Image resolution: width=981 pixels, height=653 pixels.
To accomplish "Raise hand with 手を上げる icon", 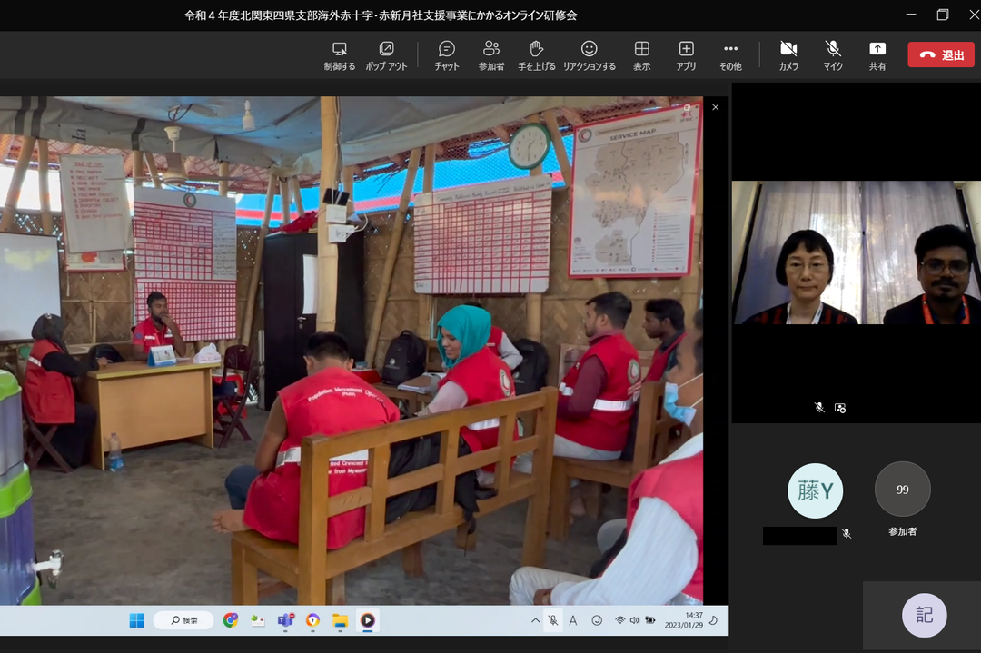I will pyautogui.click(x=536, y=55).
